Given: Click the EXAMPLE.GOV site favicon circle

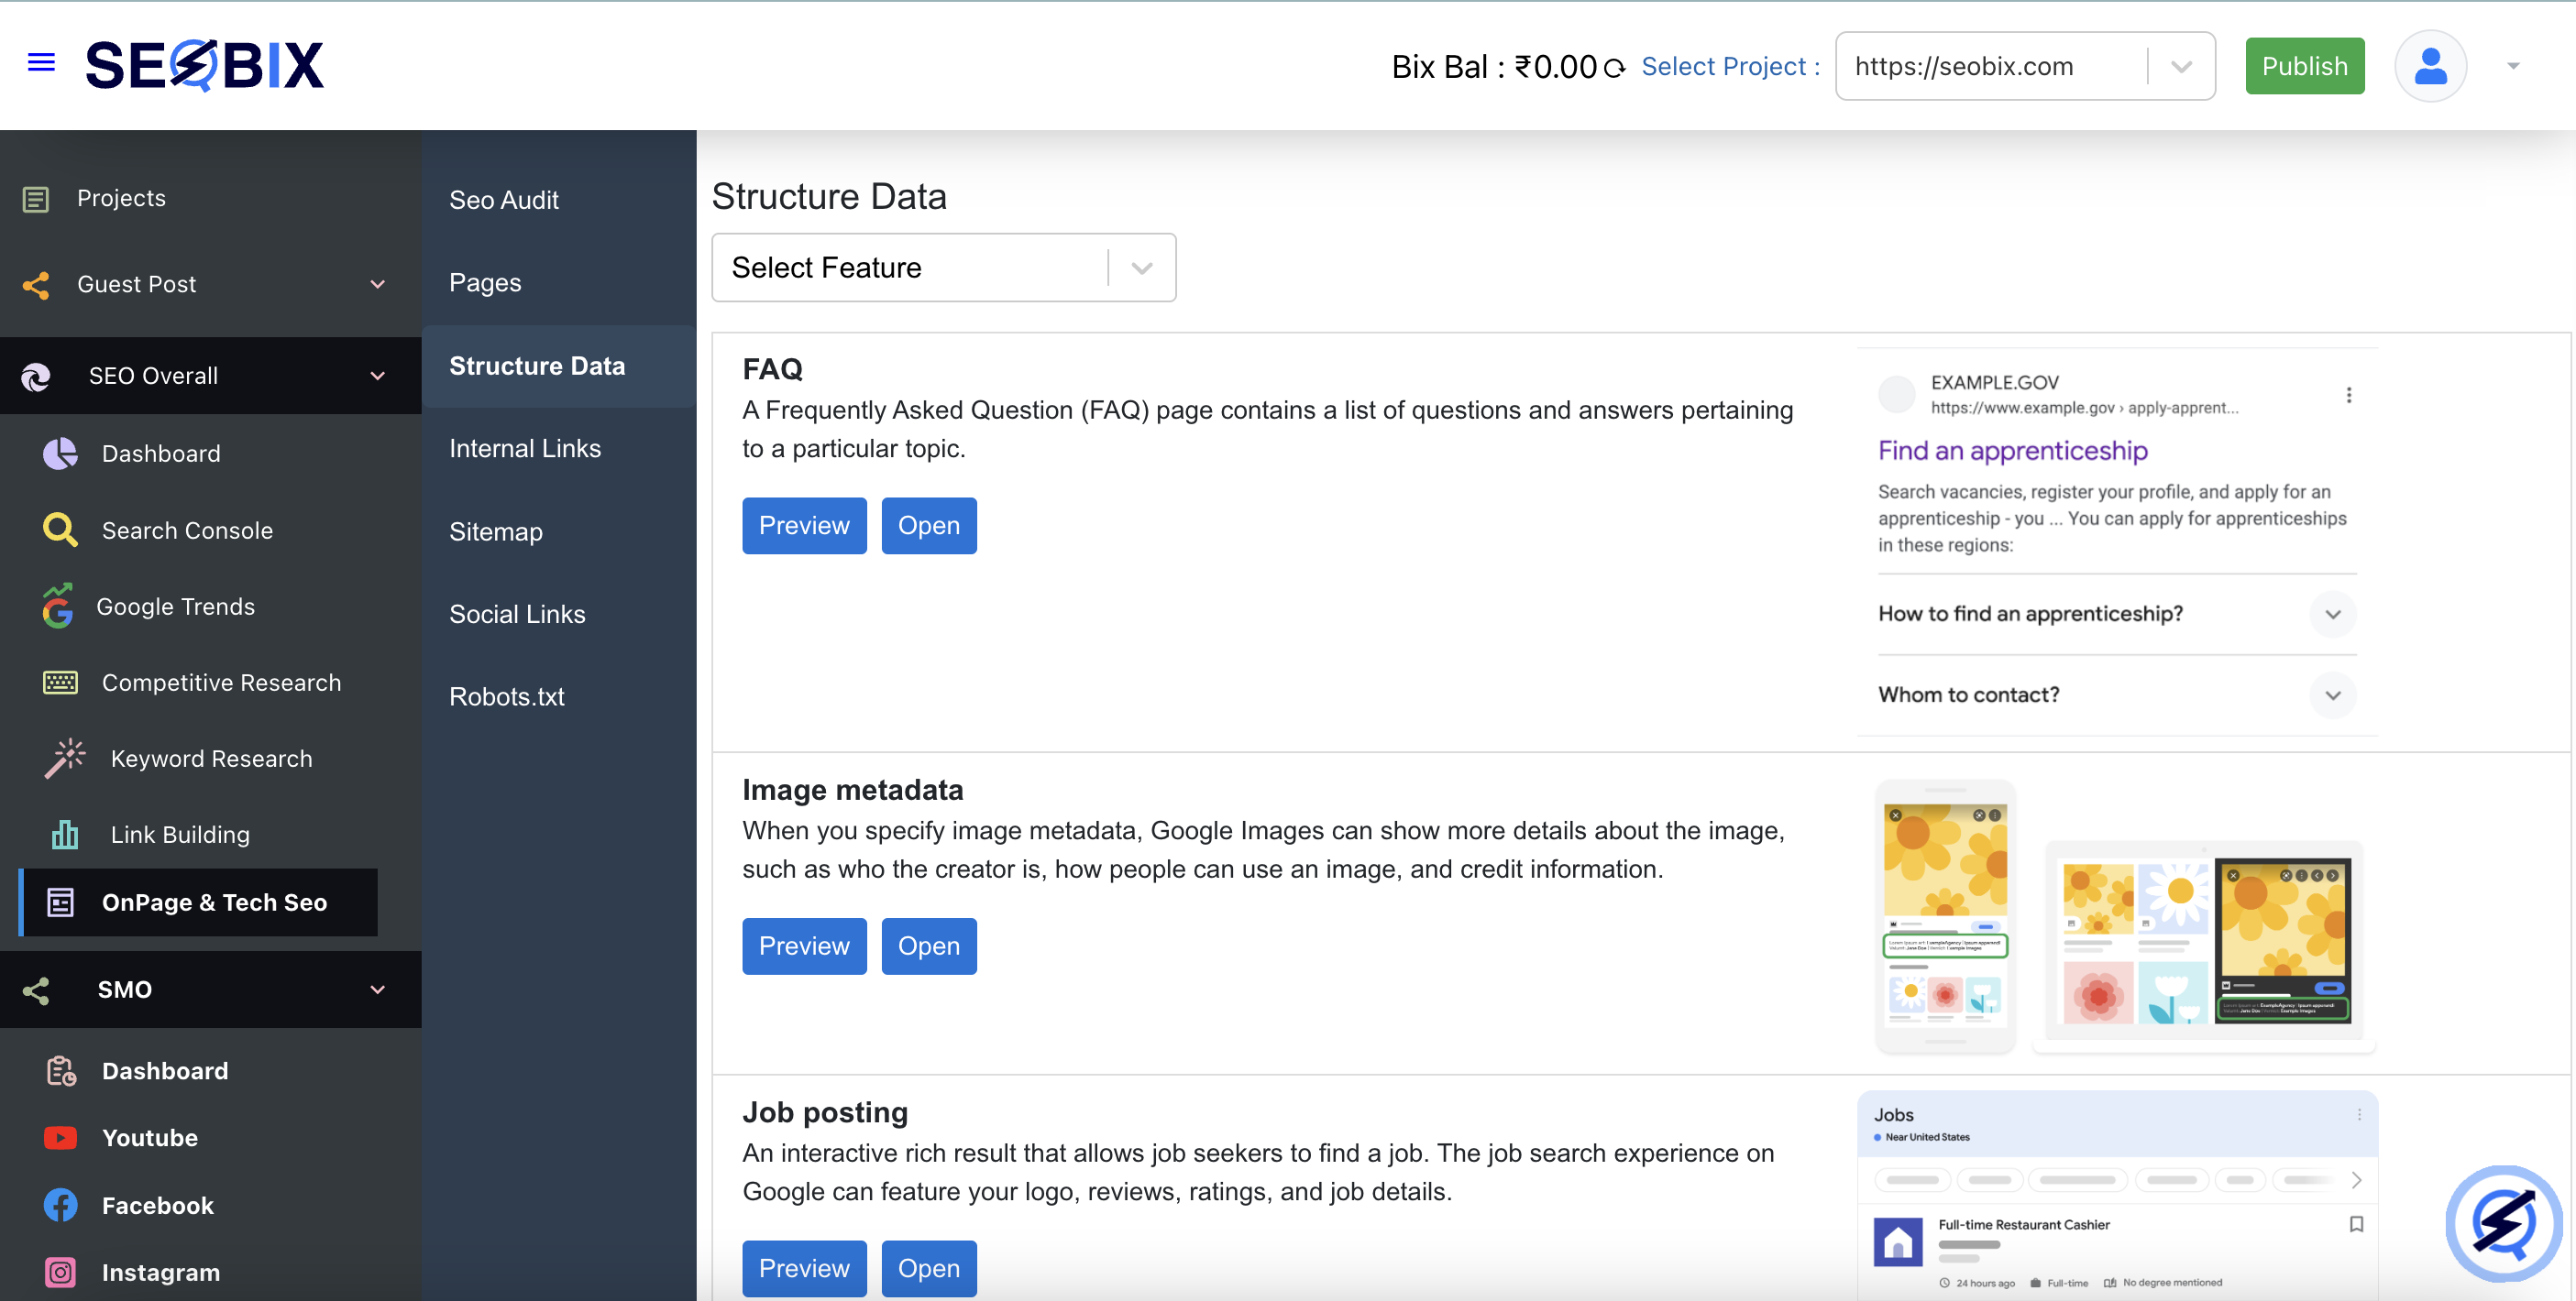Looking at the screenshot, I should coord(1896,394).
